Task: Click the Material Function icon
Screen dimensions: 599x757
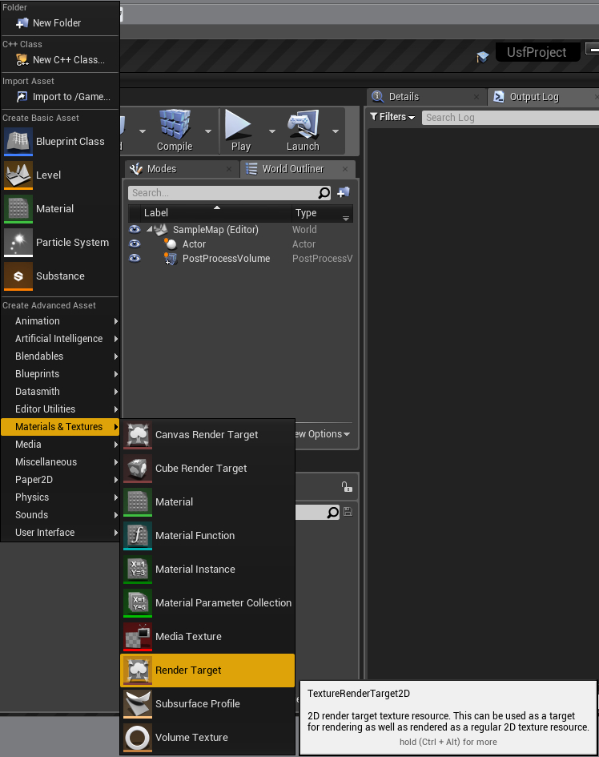Action: 138,535
